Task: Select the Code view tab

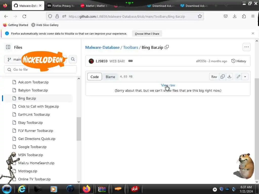Action: (x=95, y=77)
